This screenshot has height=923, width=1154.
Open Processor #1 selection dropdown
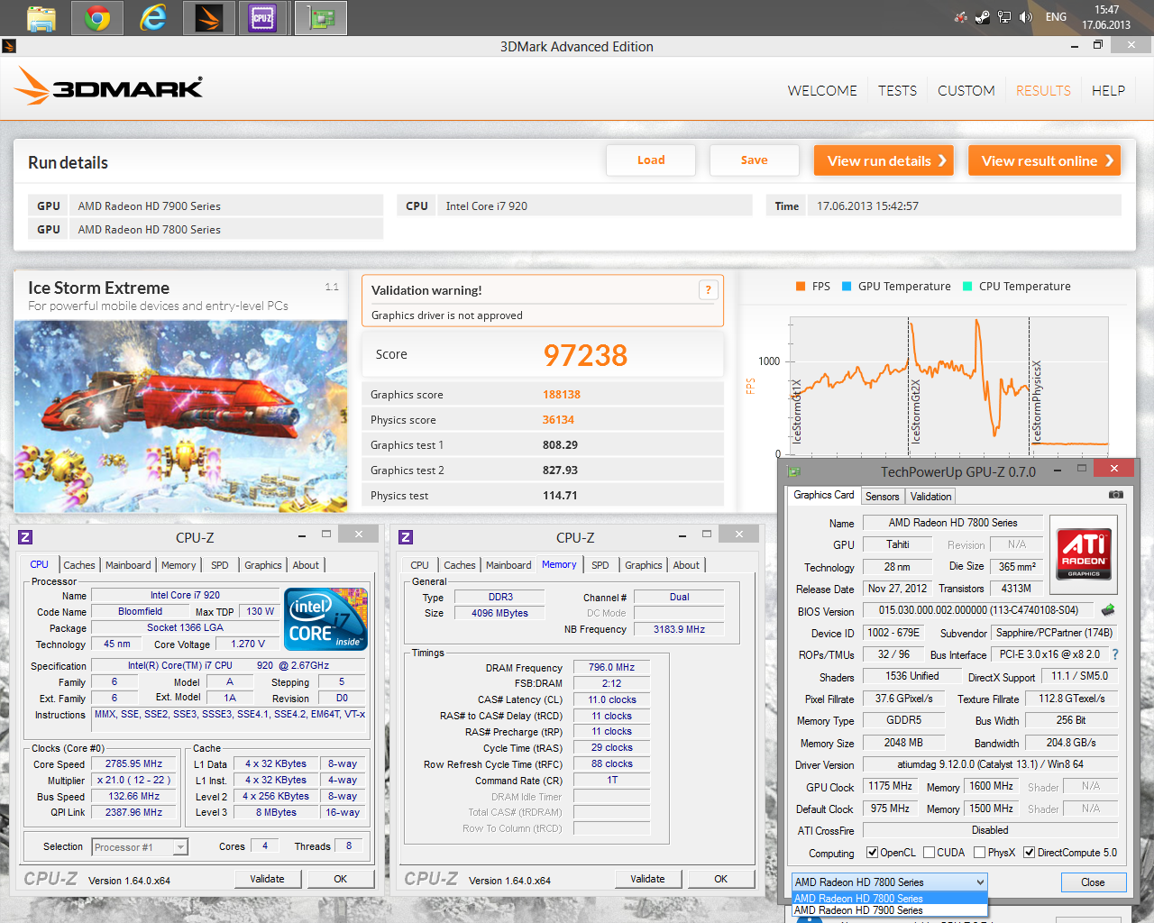[140, 847]
